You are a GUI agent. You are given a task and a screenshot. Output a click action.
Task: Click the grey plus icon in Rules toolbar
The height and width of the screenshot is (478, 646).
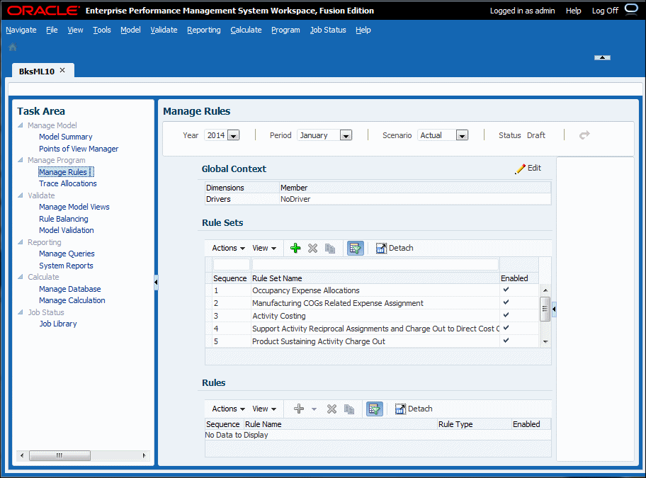(x=299, y=409)
